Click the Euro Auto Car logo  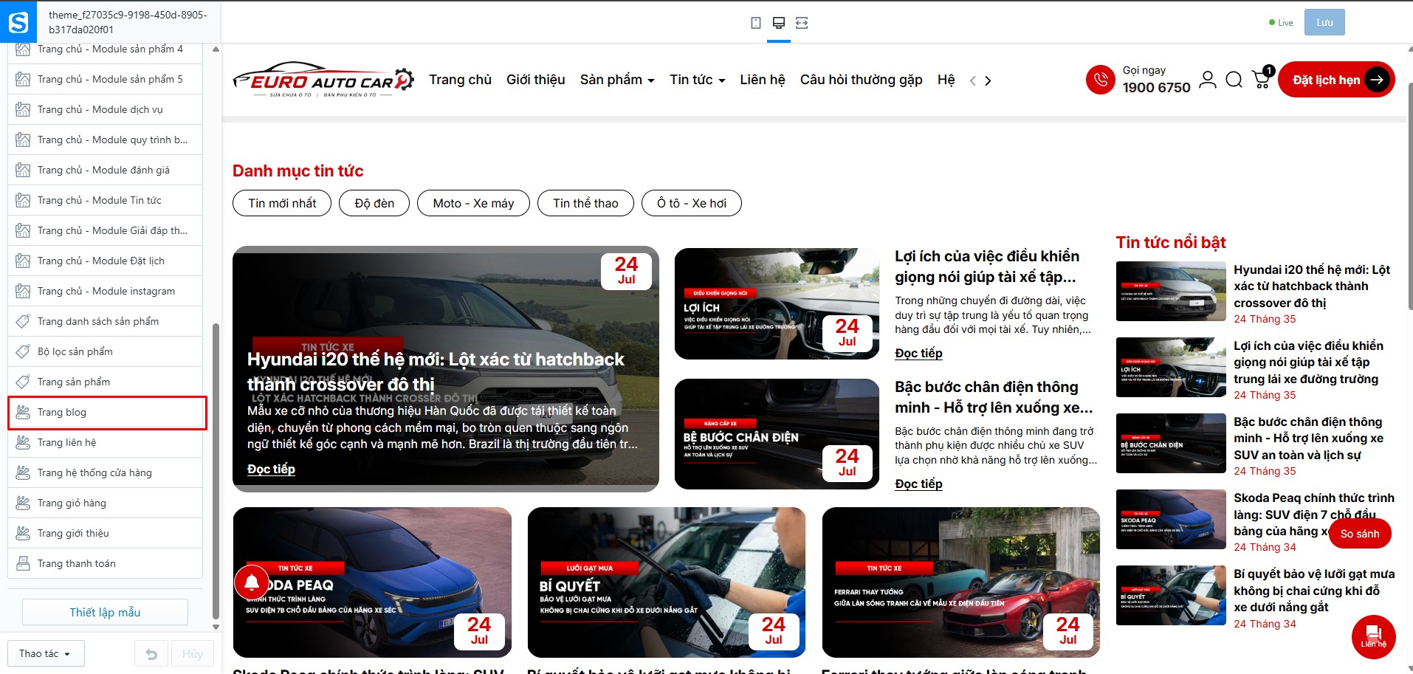(x=323, y=80)
